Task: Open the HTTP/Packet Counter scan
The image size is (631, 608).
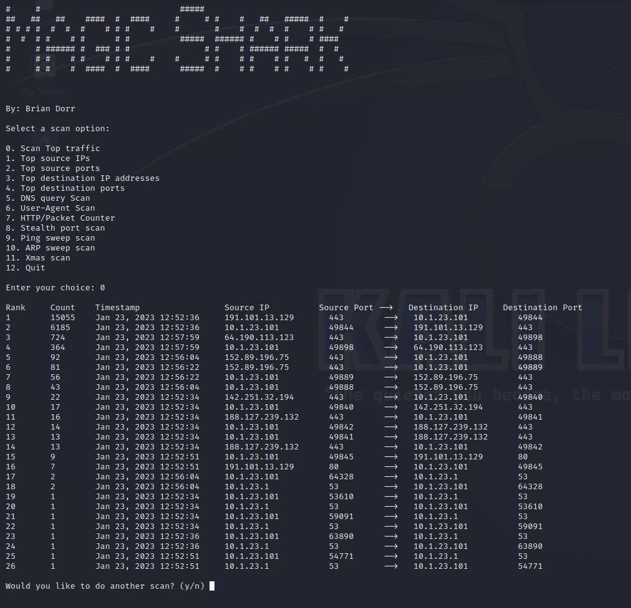Action: pos(59,218)
